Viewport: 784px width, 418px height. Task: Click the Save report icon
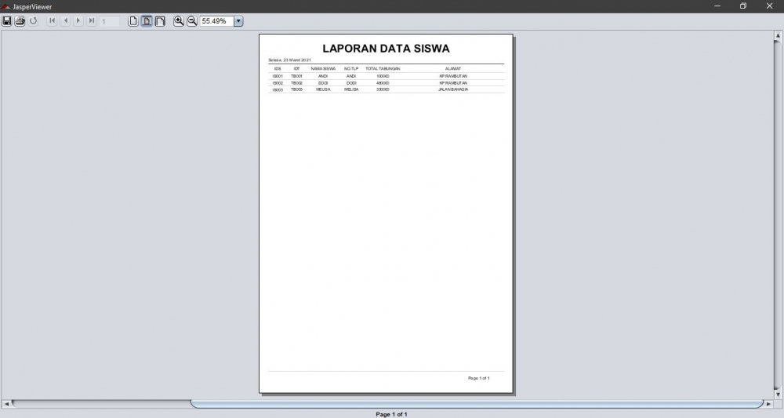tap(7, 21)
